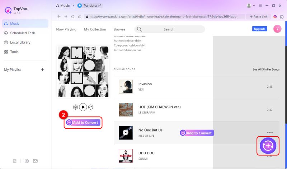Open the Y profile avatar
Image resolution: width=287 pixels, height=169 pixels.
click(x=277, y=29)
